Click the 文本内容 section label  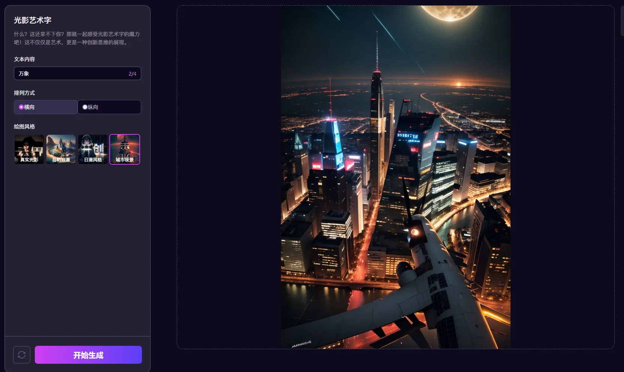click(x=24, y=59)
